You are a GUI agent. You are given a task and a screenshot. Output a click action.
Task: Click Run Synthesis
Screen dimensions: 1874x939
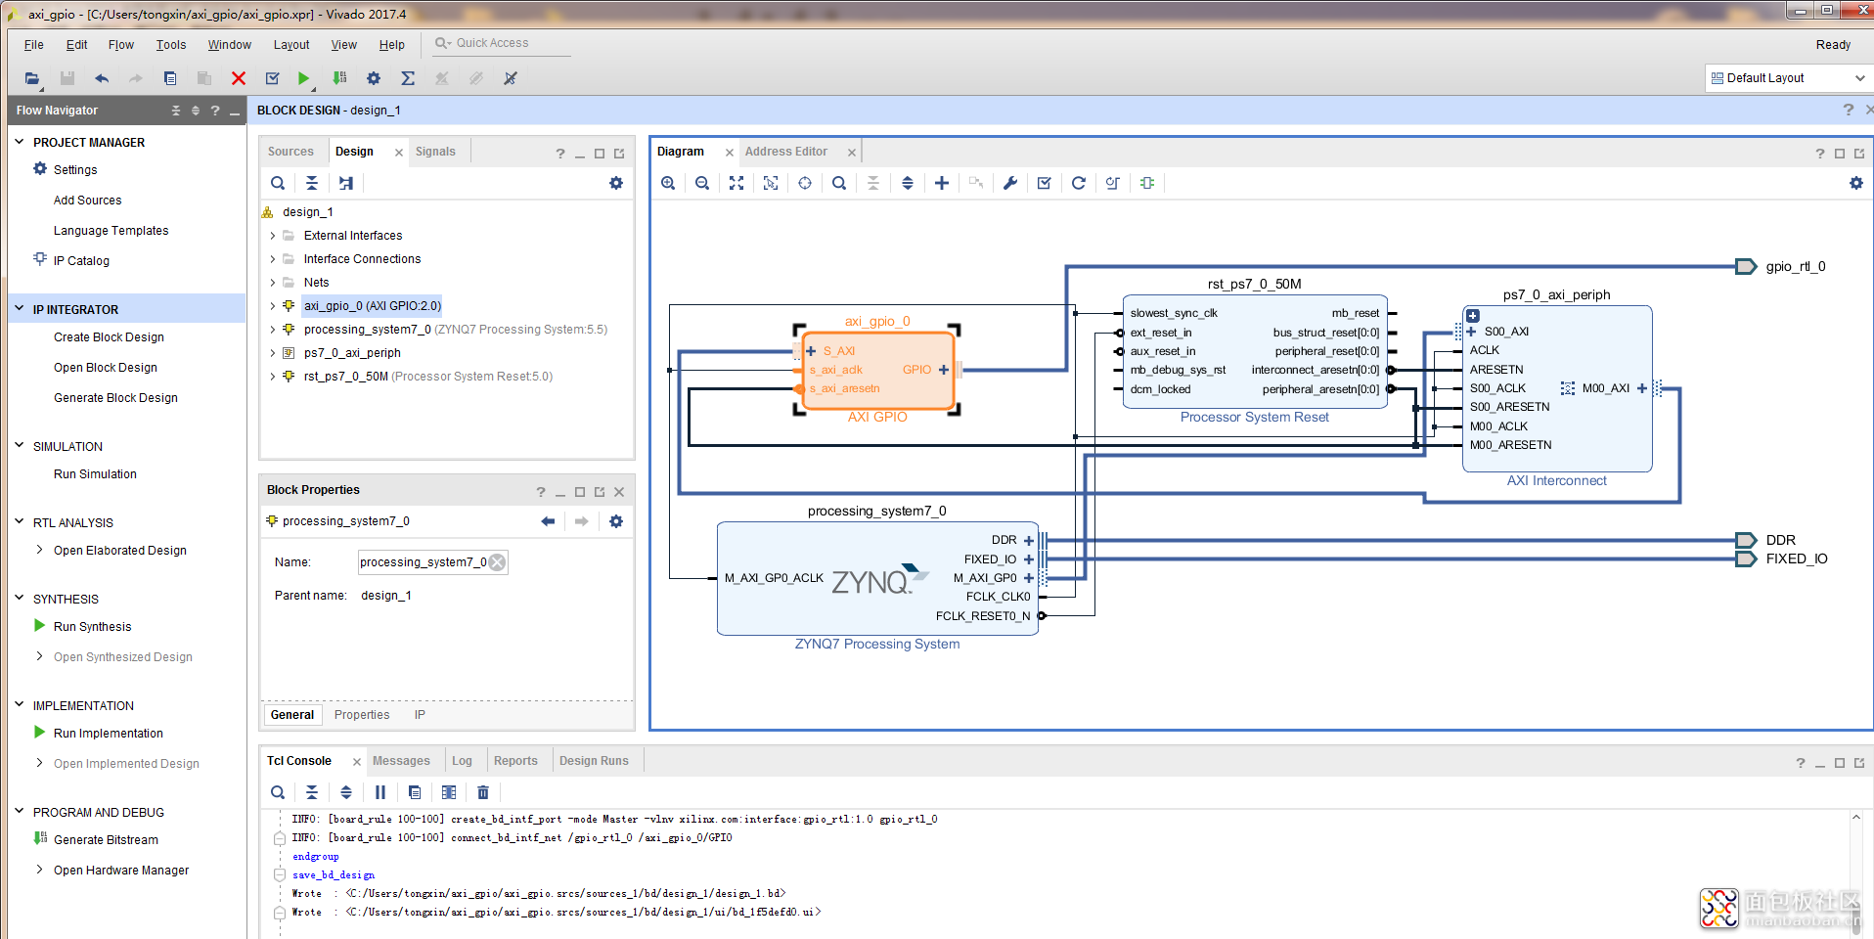pos(92,627)
